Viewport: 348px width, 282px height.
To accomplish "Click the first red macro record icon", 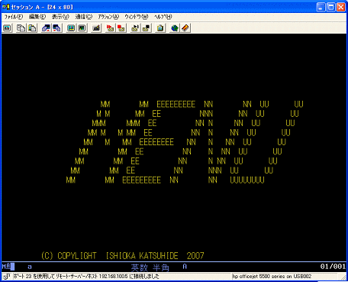I will 110,28.
